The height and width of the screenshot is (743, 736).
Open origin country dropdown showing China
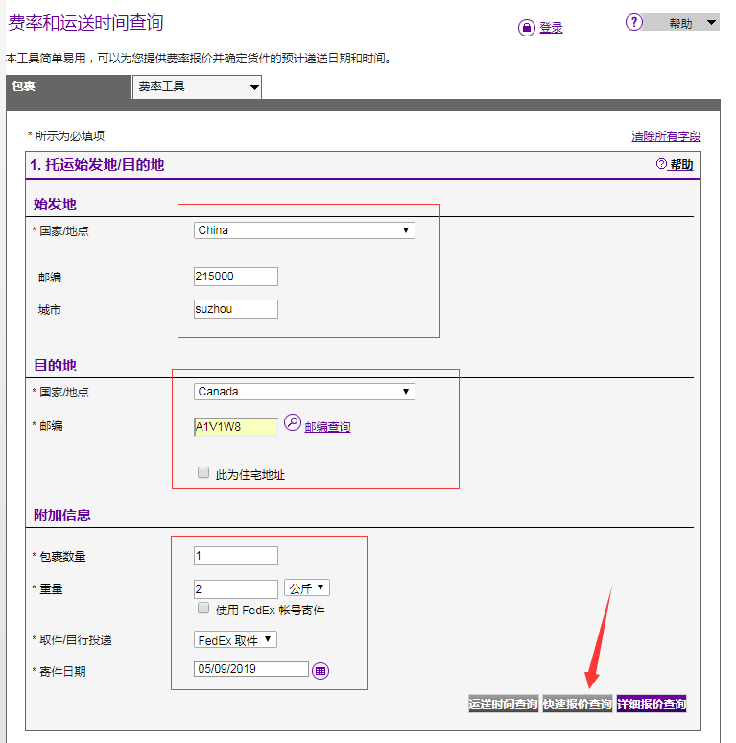point(304,230)
